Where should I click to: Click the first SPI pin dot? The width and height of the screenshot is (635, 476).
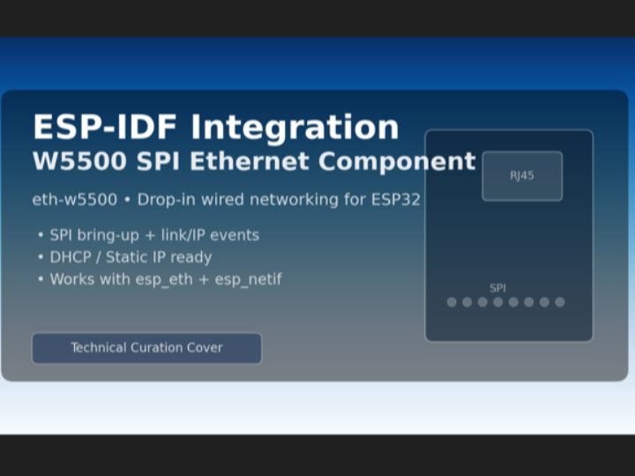[452, 302]
